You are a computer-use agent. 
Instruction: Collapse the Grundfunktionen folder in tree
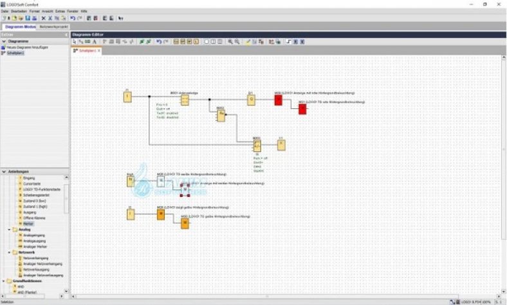click(4, 281)
